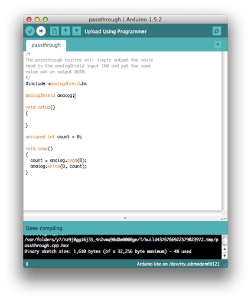This screenshot has width=251, height=301.
Task: Click the console split arrows at divider right
Action: tap(224, 218)
